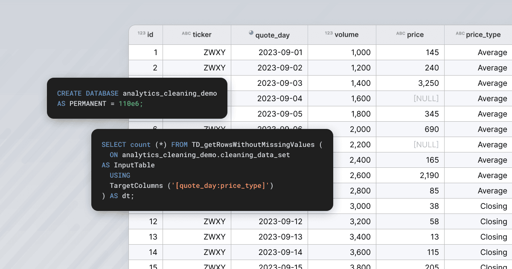Click the ZWXY ticker cell in row 13

pos(214,237)
